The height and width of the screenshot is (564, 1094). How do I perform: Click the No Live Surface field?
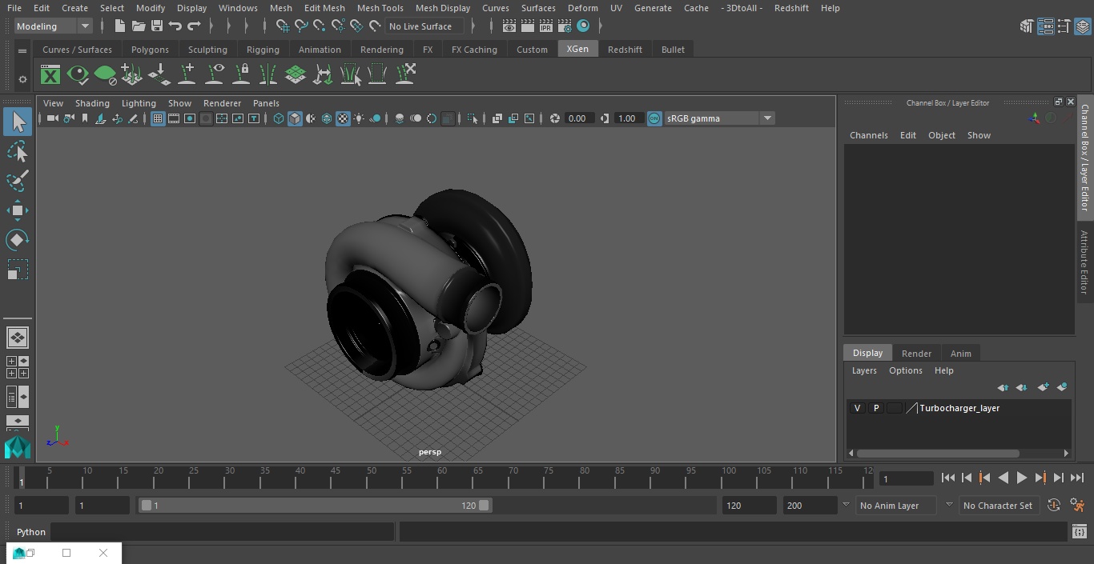click(424, 26)
